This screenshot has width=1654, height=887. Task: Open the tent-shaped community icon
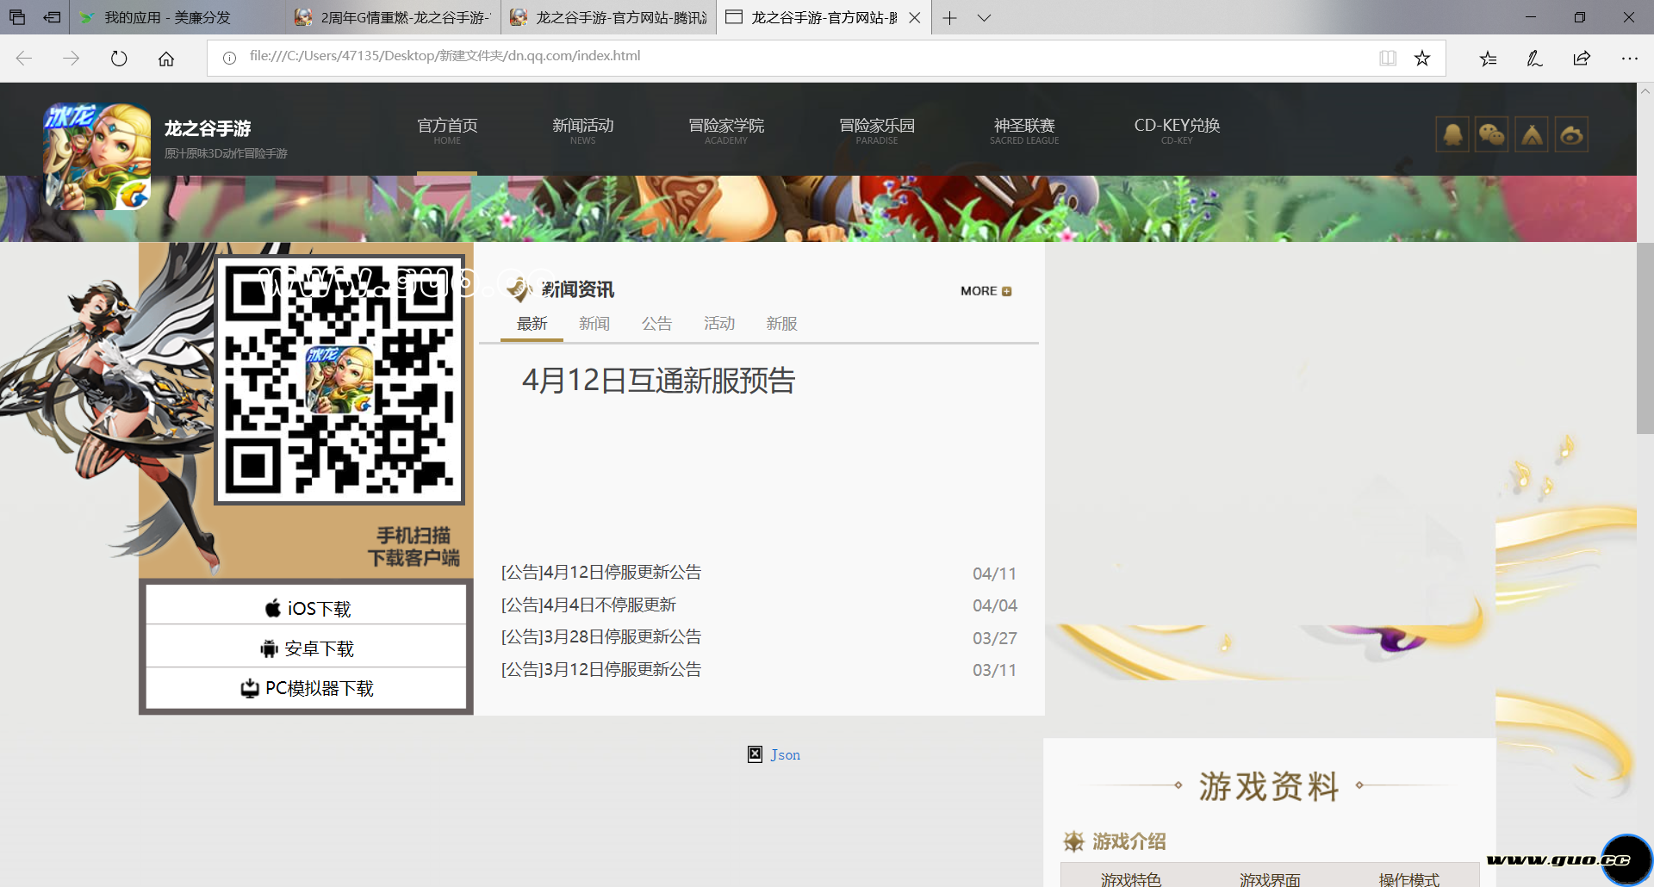point(1532,134)
